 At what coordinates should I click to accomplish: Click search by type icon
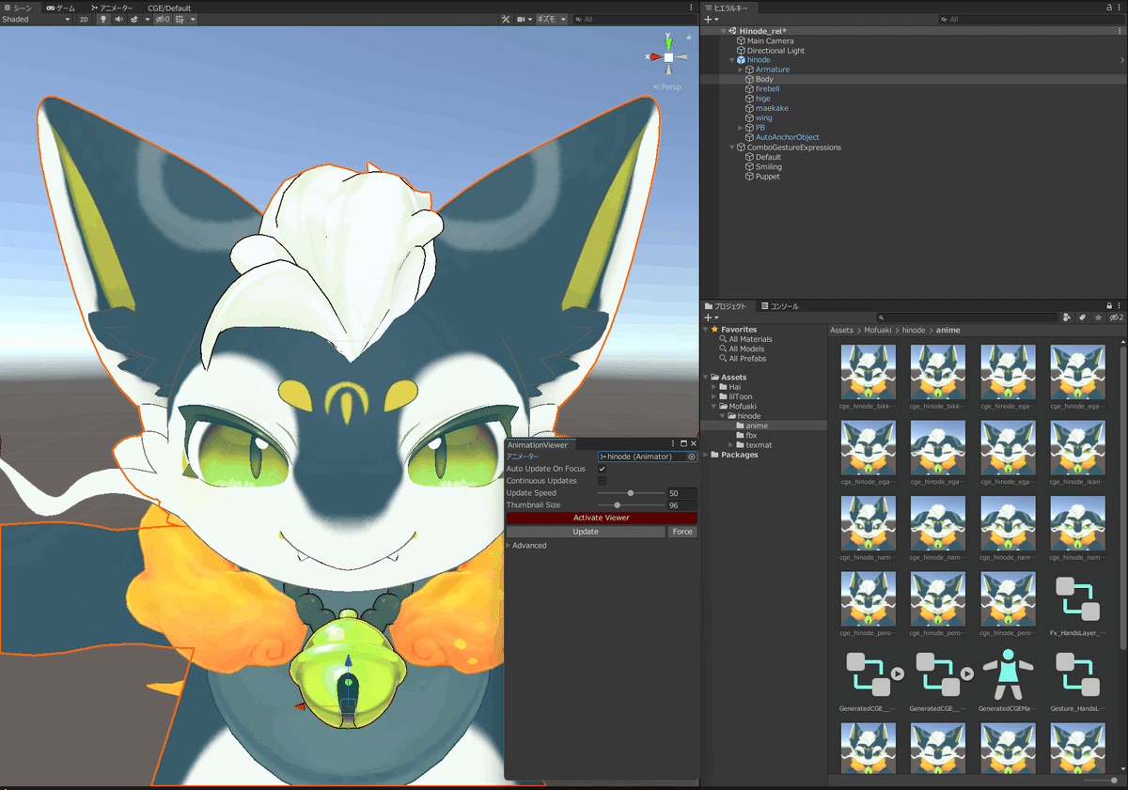(x=1066, y=318)
